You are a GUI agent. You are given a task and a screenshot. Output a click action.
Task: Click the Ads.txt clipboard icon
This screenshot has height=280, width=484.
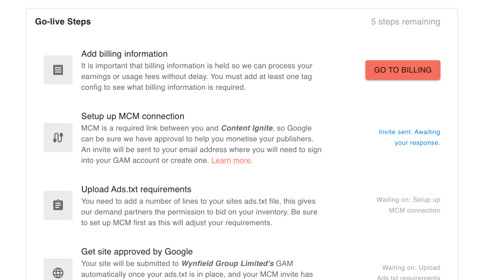point(58,205)
